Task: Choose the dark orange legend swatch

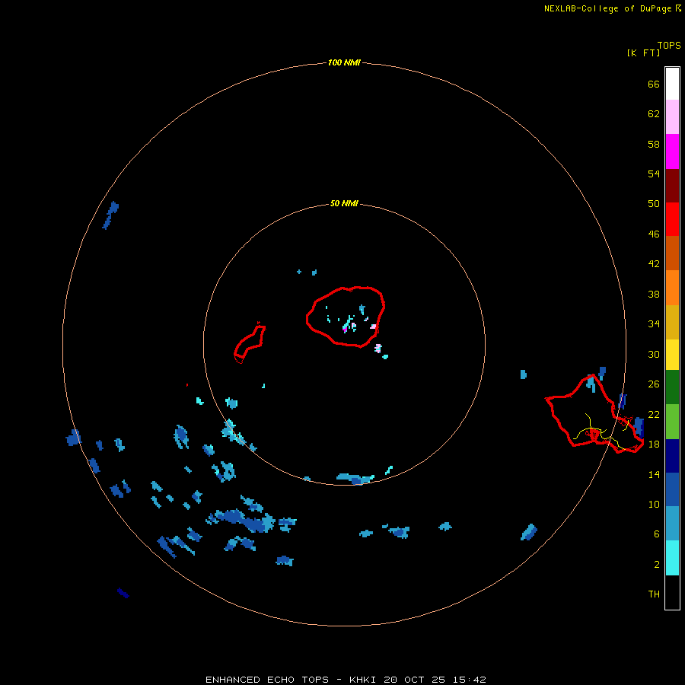Action: 672,253
